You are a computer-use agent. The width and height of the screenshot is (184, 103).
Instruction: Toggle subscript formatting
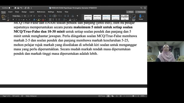(27, 20)
